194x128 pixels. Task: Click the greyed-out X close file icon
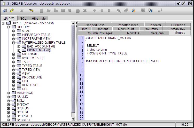85,11
